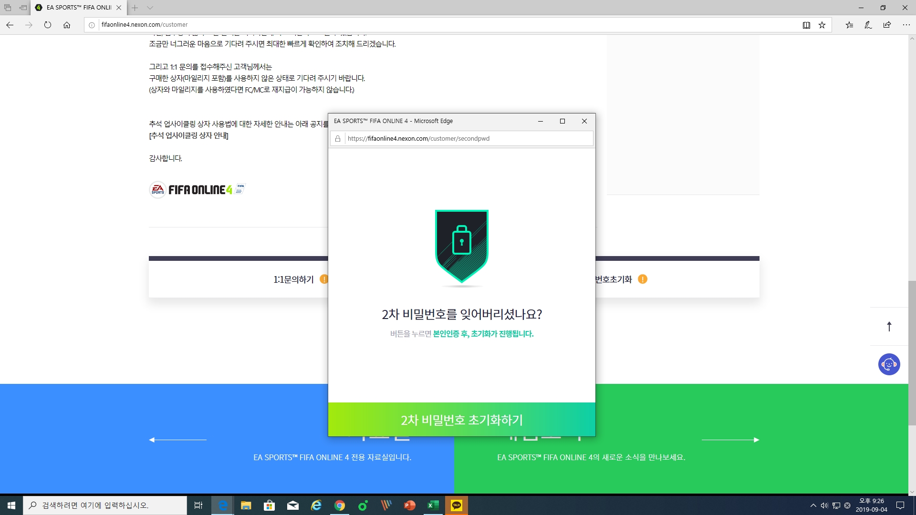
Task: Show hidden system tray icons chevron
Action: point(813,505)
